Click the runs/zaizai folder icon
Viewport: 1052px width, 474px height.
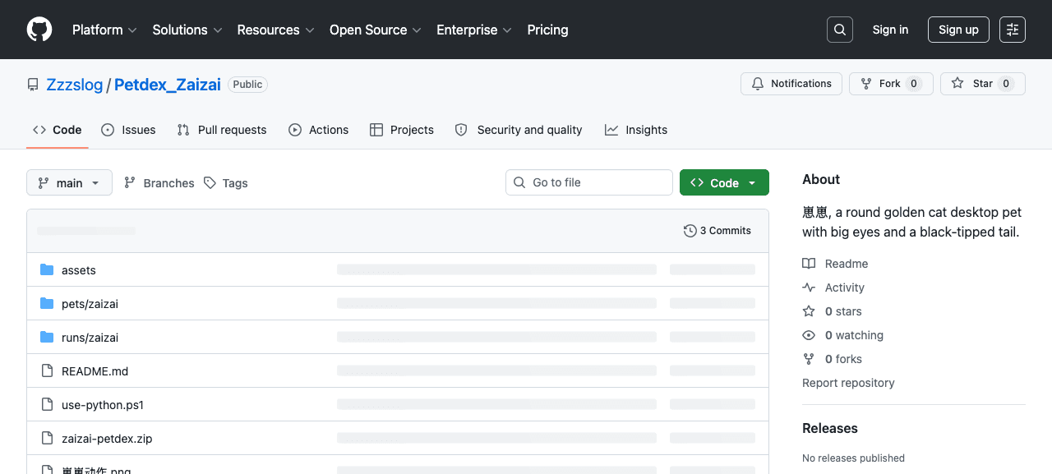47,338
